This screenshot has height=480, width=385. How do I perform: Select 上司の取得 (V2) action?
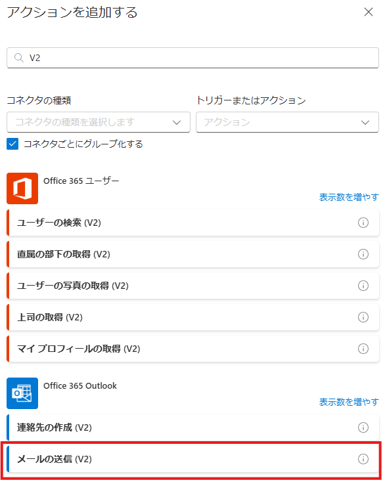click(x=192, y=317)
